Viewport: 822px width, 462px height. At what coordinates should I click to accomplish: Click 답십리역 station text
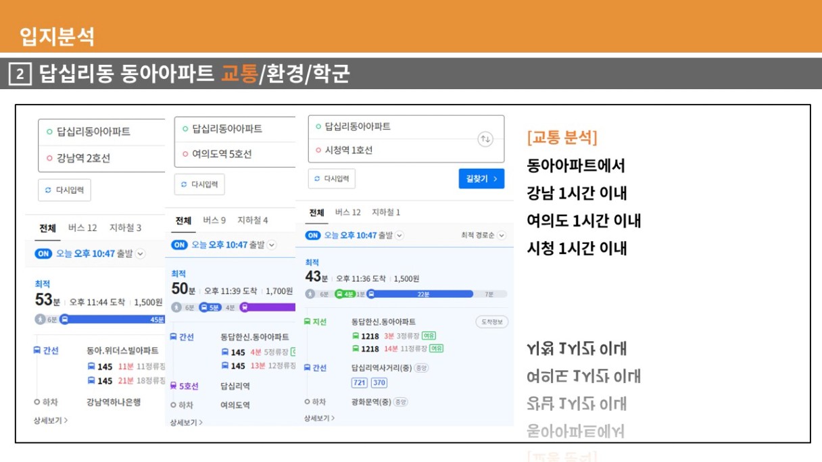coord(235,386)
